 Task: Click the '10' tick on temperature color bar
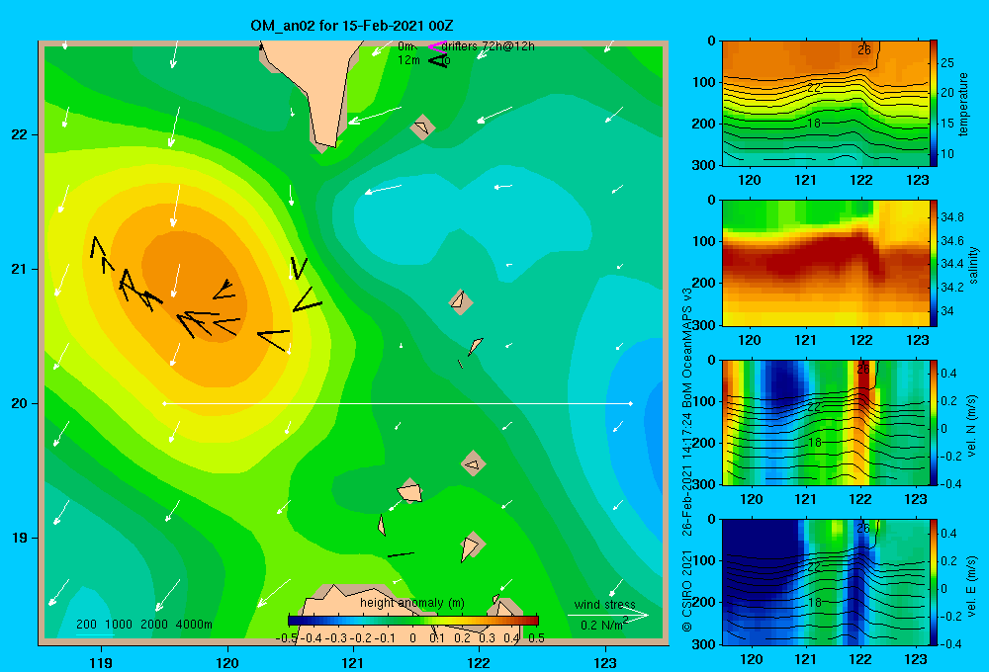[947, 154]
